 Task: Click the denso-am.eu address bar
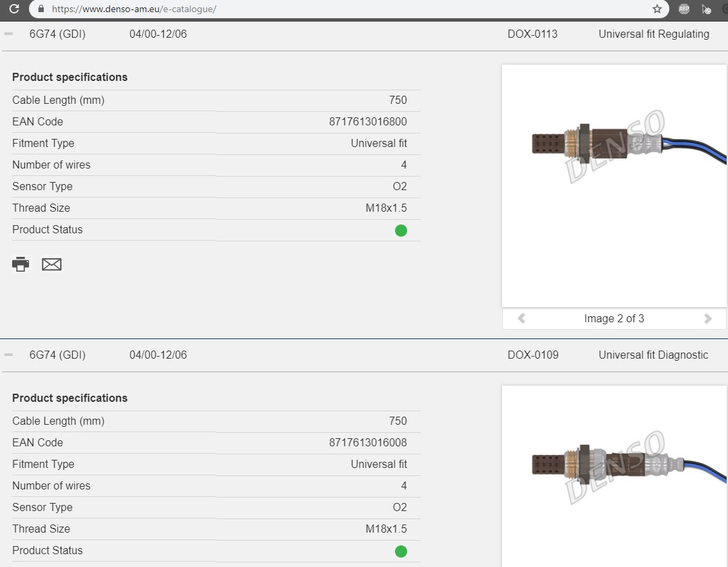337,9
